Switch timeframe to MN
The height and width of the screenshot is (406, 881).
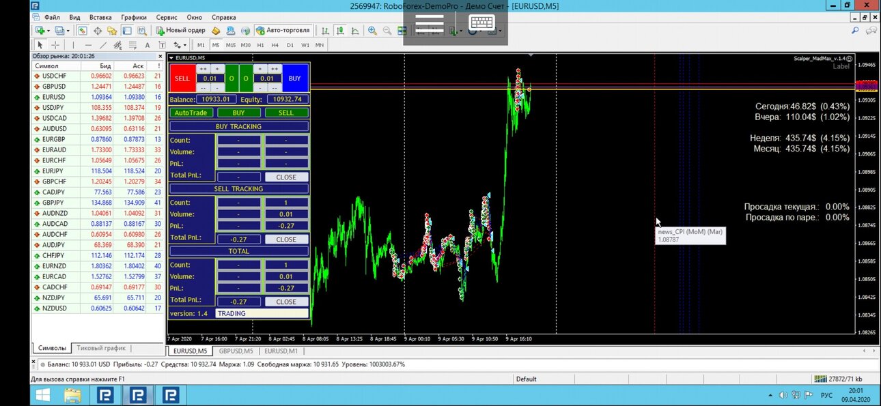click(320, 45)
